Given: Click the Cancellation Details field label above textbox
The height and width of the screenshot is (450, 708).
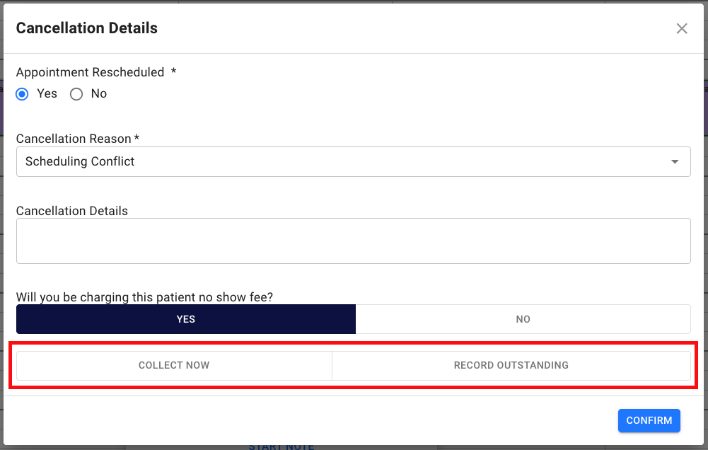Looking at the screenshot, I should coord(72,211).
